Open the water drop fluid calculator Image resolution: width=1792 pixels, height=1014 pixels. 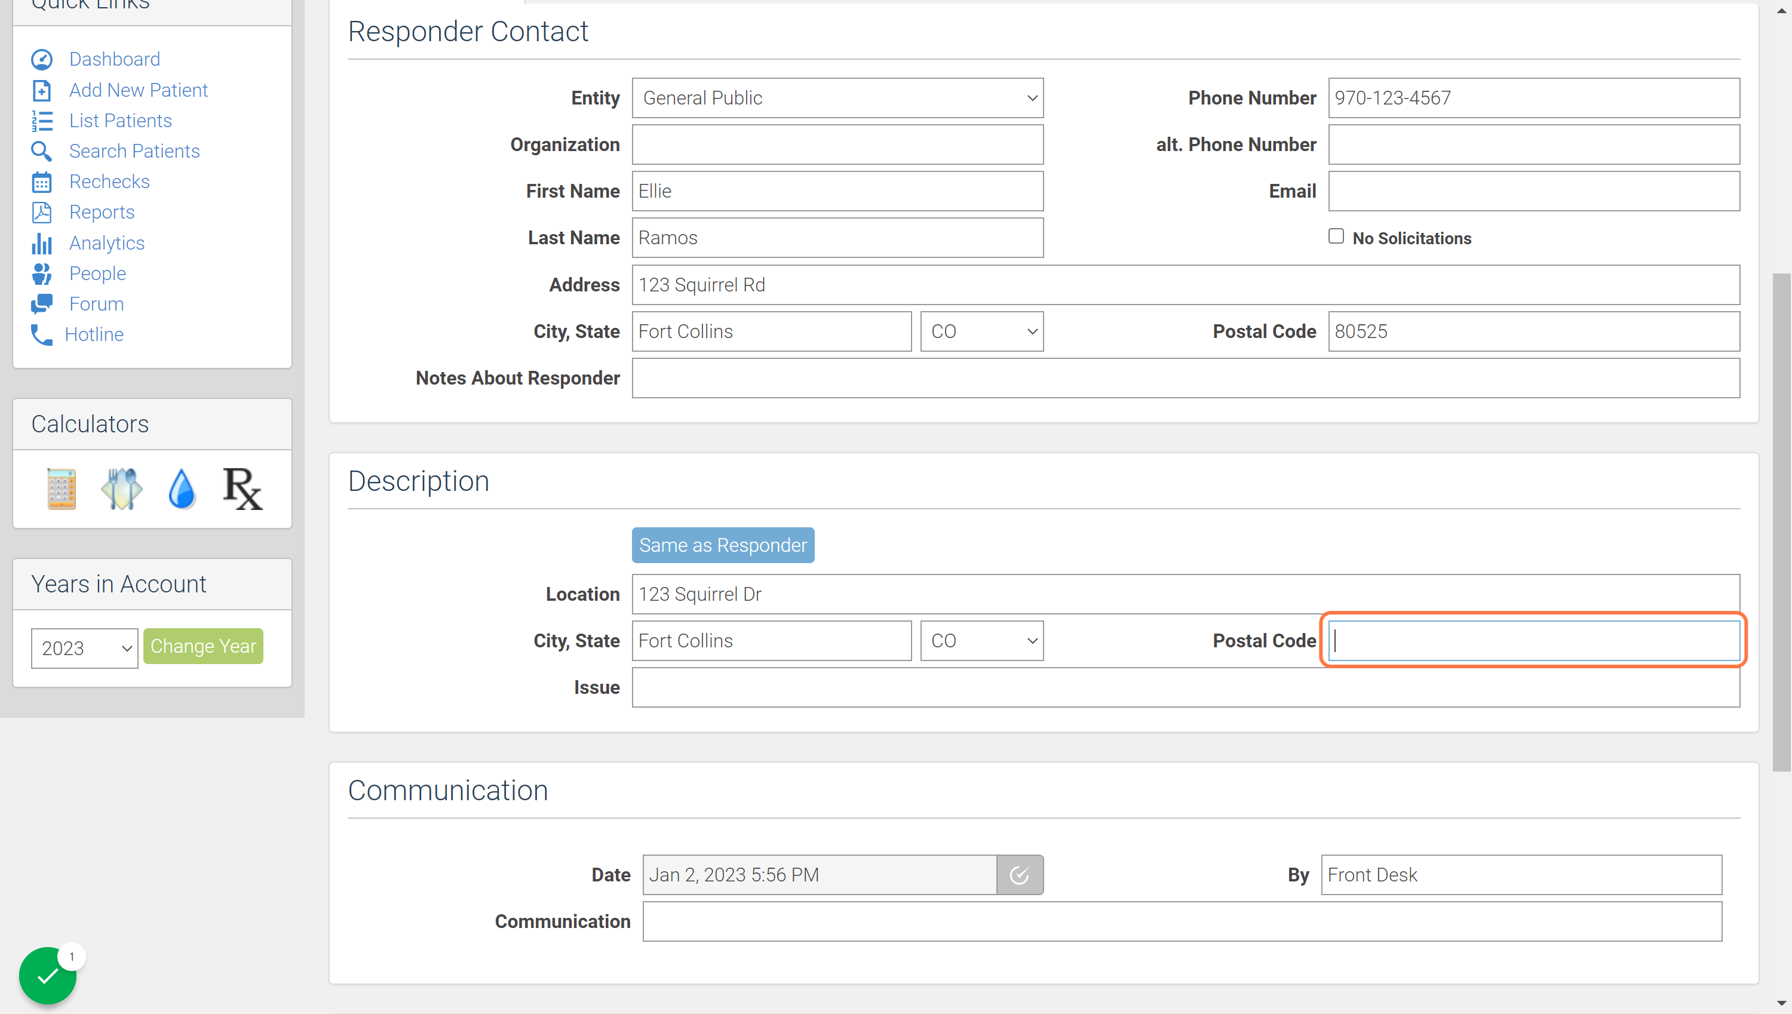(182, 488)
